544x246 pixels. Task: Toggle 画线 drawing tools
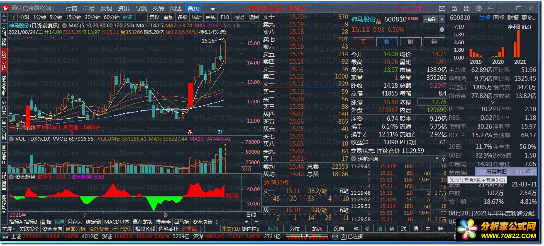click(211, 17)
